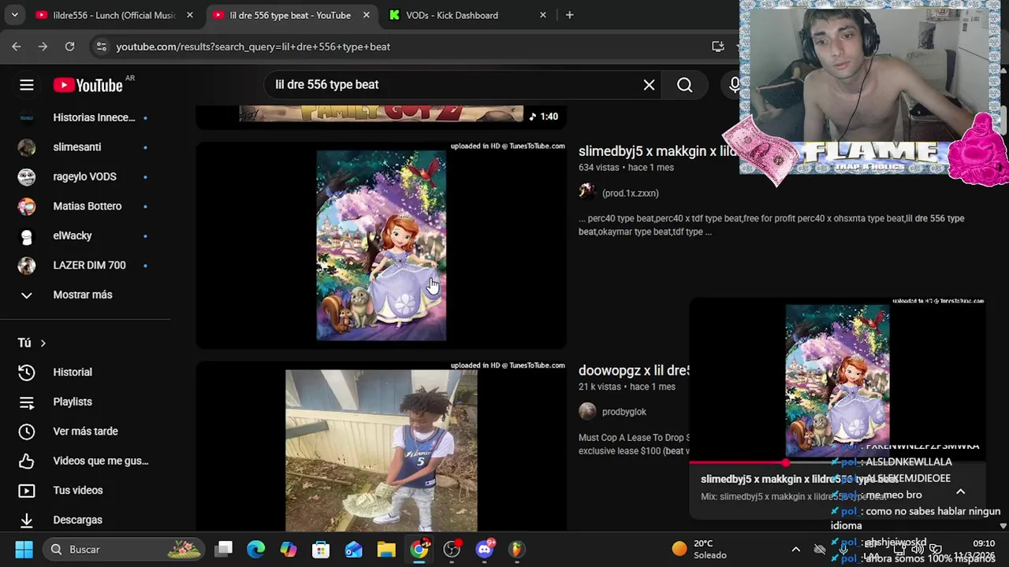Close the lildre556 - Lunch tab

pos(189,15)
